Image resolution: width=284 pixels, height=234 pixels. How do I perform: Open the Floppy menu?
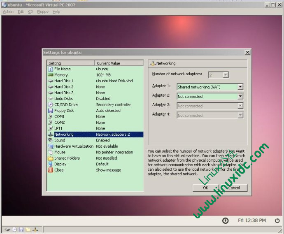pyautogui.click(x=43, y=12)
